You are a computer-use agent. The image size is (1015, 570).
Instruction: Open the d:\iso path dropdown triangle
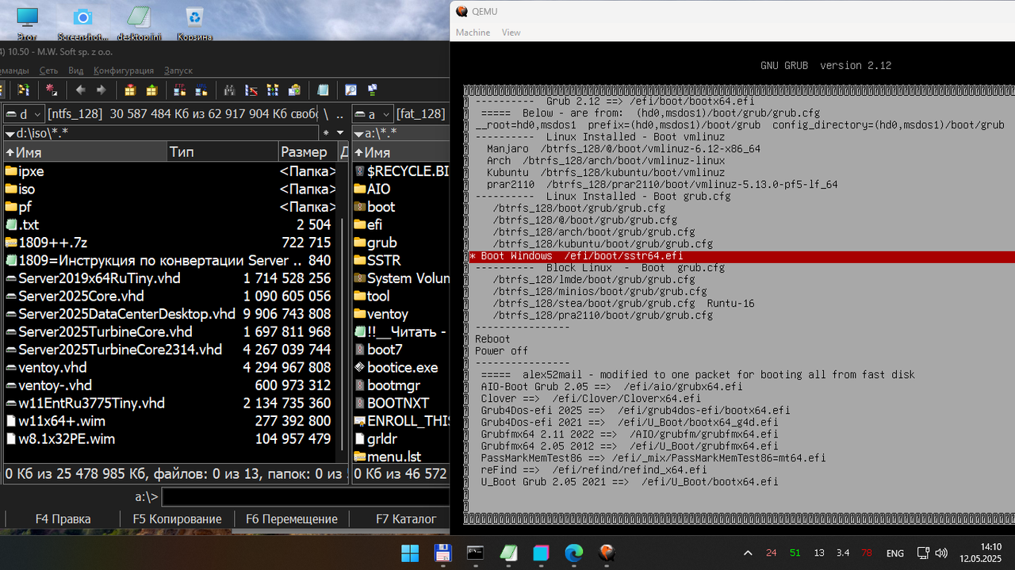click(x=9, y=132)
